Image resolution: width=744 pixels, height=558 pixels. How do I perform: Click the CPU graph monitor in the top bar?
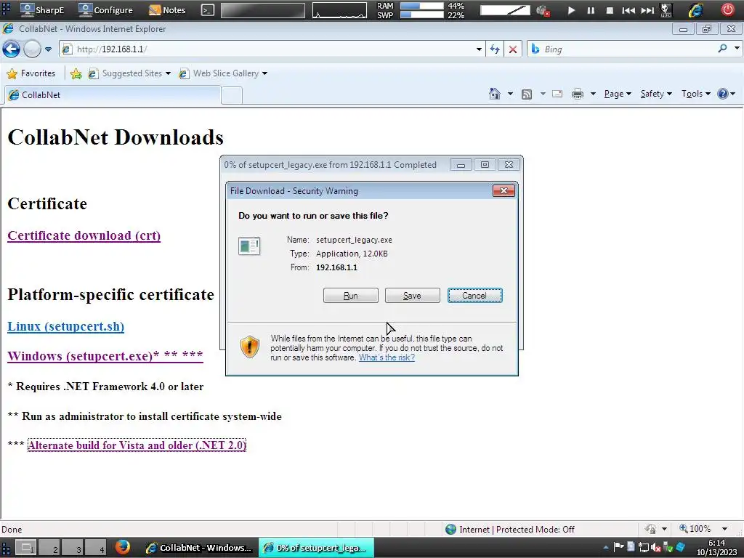click(339, 10)
